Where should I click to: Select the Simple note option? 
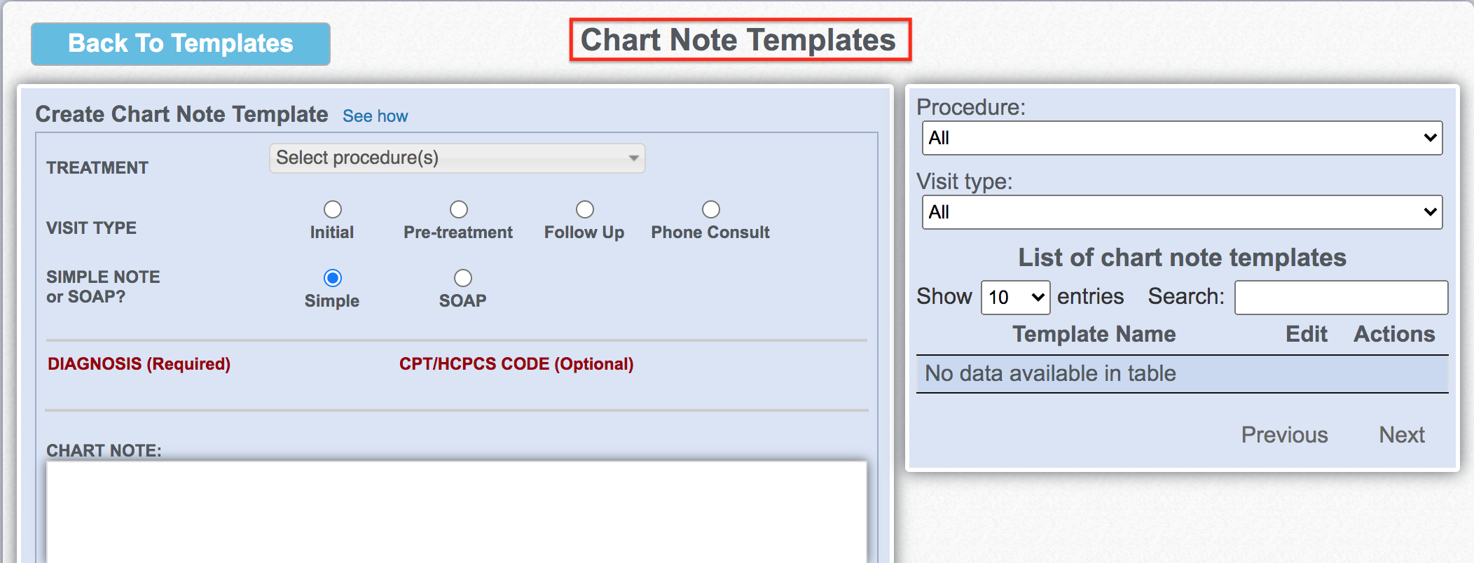(x=333, y=278)
